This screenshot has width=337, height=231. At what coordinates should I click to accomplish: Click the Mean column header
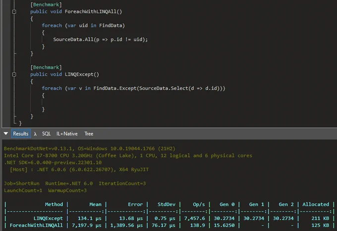pyautogui.click(x=95, y=204)
